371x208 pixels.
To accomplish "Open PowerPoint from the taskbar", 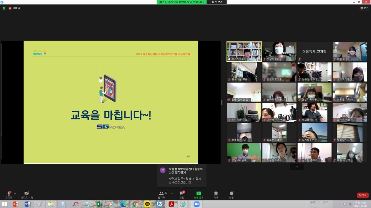I will coord(16,204).
